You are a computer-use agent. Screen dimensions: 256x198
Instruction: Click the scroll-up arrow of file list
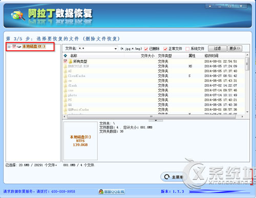click(x=247, y=55)
